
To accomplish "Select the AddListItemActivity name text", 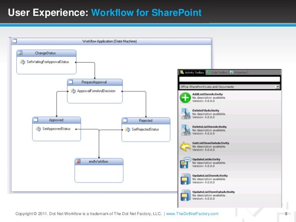I will point(207,94).
